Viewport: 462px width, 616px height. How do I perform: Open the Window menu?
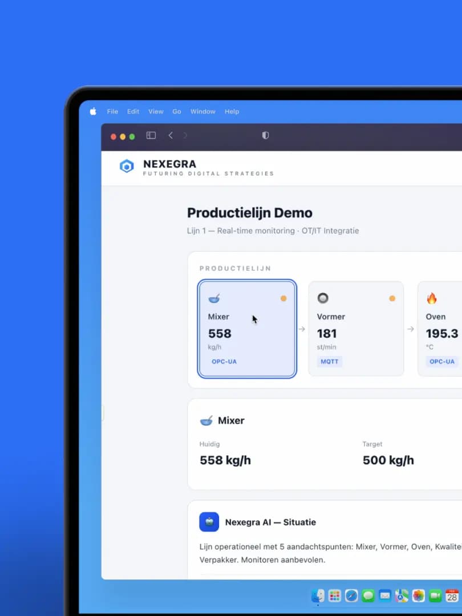203,112
